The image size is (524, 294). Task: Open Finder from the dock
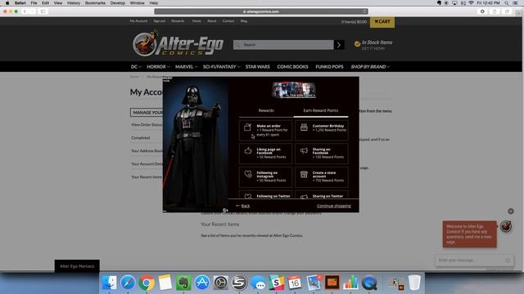click(109, 283)
